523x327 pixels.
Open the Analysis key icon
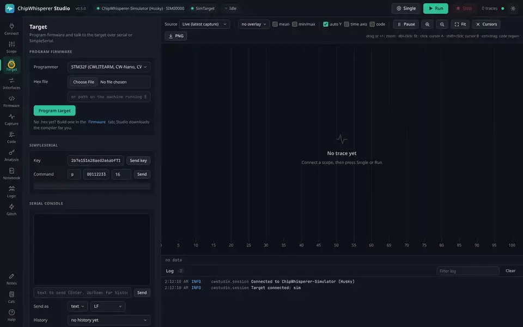click(11, 155)
